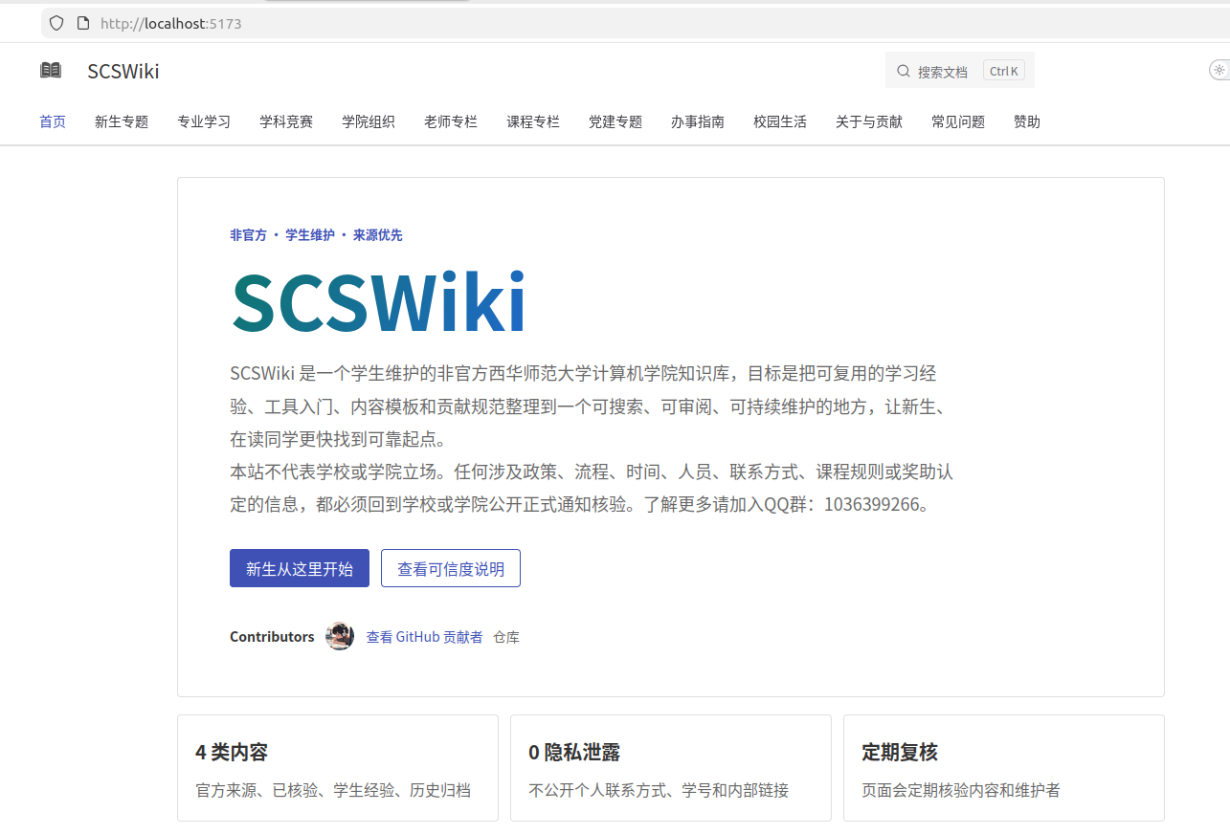Go to 常见问题 page
Screen dimensions: 1230x834
click(x=958, y=121)
